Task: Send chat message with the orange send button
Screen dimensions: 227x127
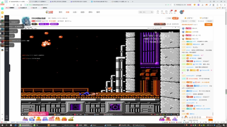Action: click(210, 120)
